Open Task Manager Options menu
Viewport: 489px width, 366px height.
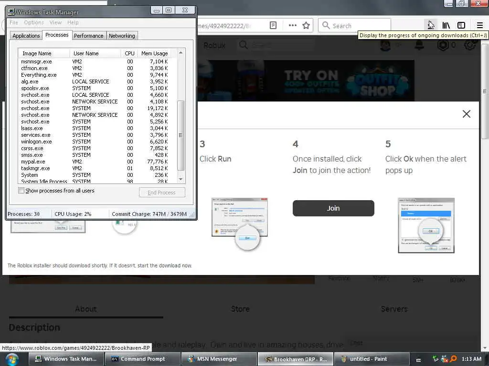coord(34,22)
